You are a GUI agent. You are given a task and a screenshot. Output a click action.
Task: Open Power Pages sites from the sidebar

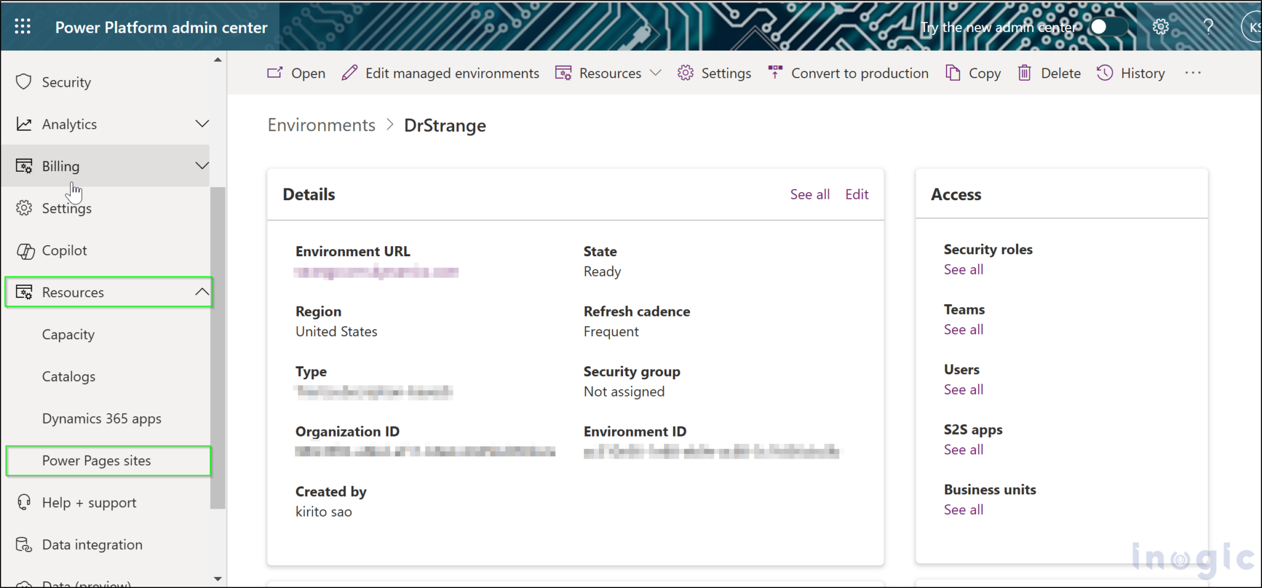pos(97,460)
